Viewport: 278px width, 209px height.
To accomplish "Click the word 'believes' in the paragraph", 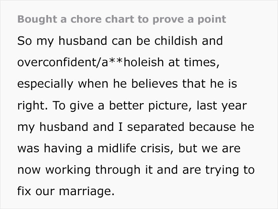I will (154, 84).
